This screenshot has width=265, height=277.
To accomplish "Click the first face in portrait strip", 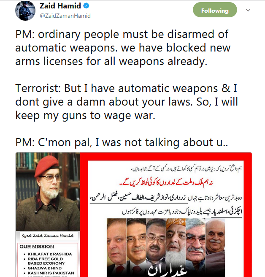I will [x=116, y=247].
